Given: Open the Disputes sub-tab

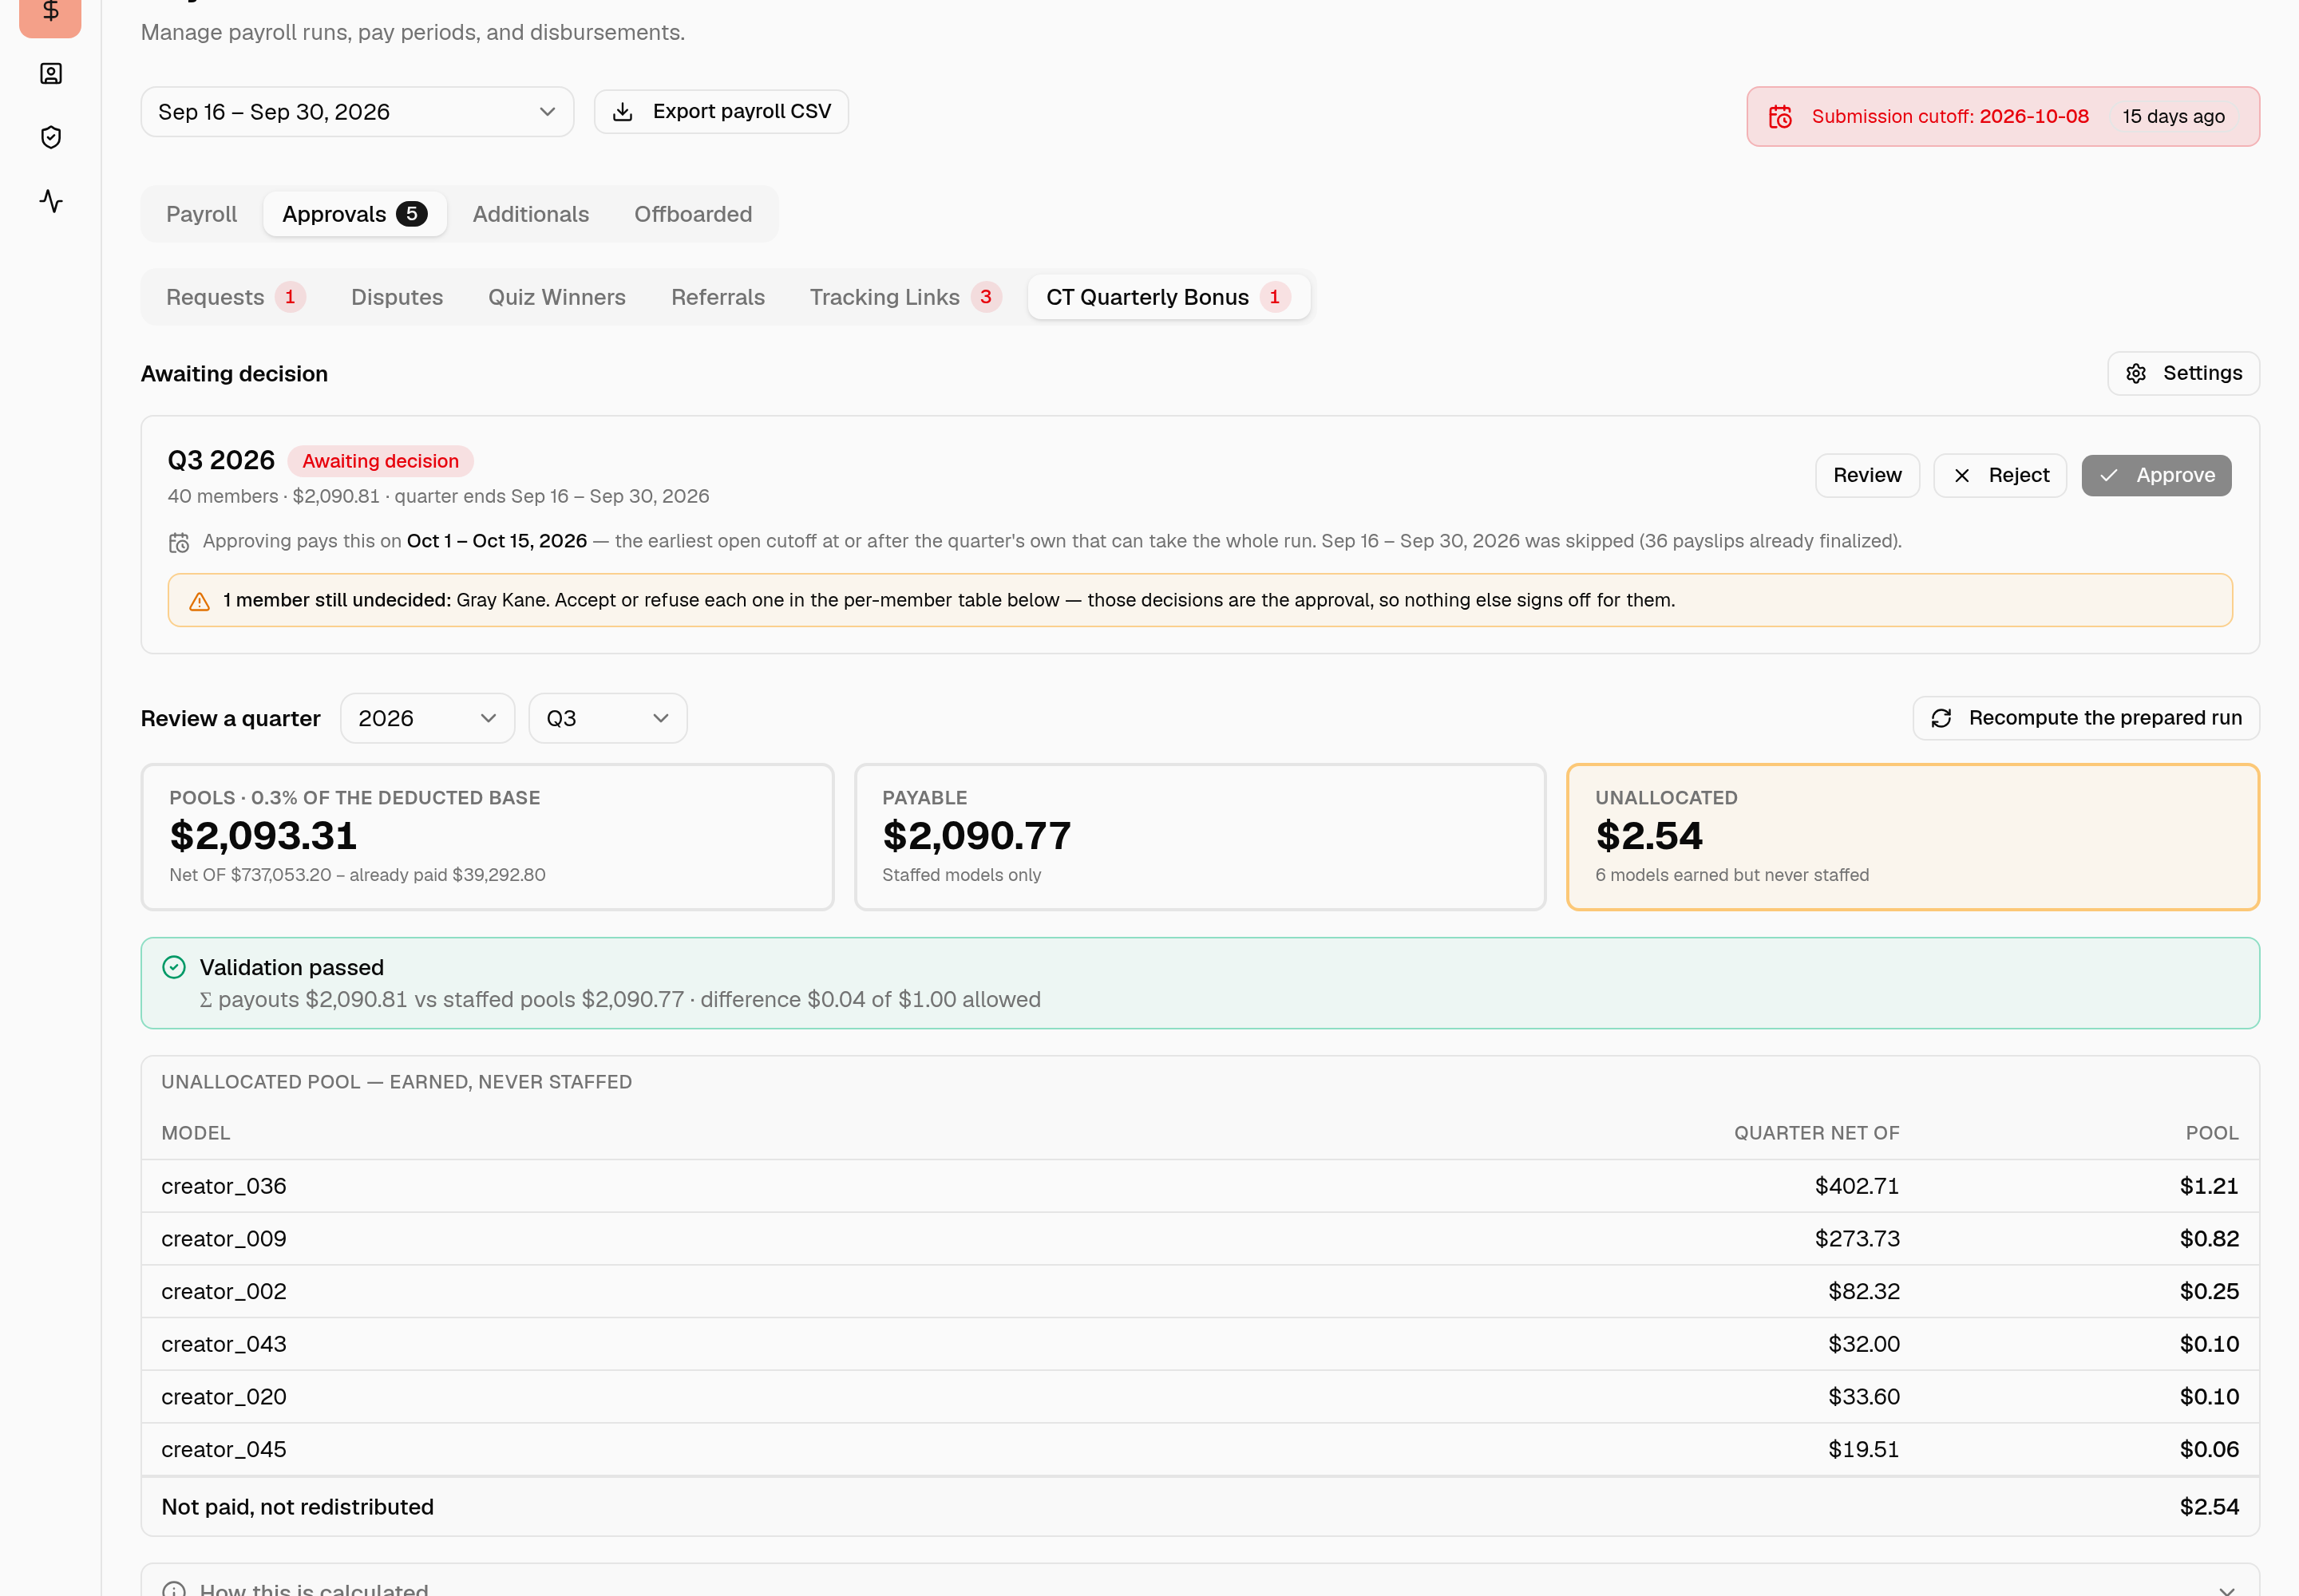Looking at the screenshot, I should coord(398,297).
